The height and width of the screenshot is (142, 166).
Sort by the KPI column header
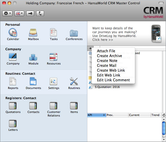(96, 115)
